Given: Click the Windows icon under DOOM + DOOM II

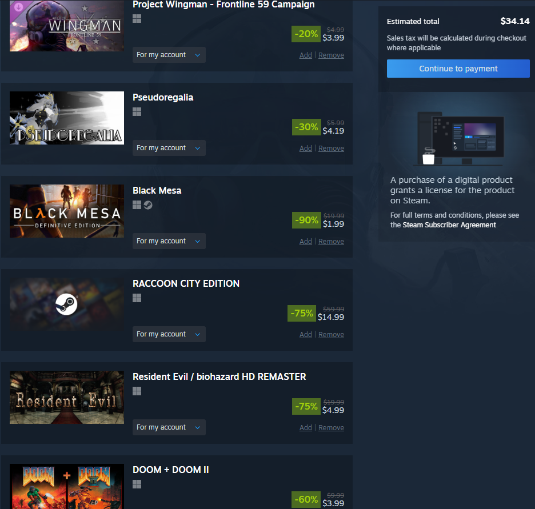Looking at the screenshot, I should 137,484.
